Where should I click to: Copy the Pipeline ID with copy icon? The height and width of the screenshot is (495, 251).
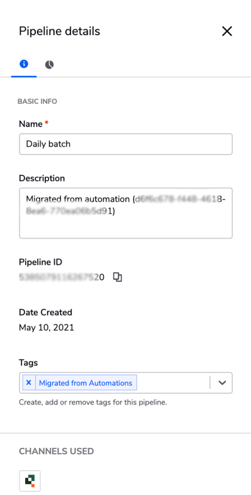coord(117,277)
